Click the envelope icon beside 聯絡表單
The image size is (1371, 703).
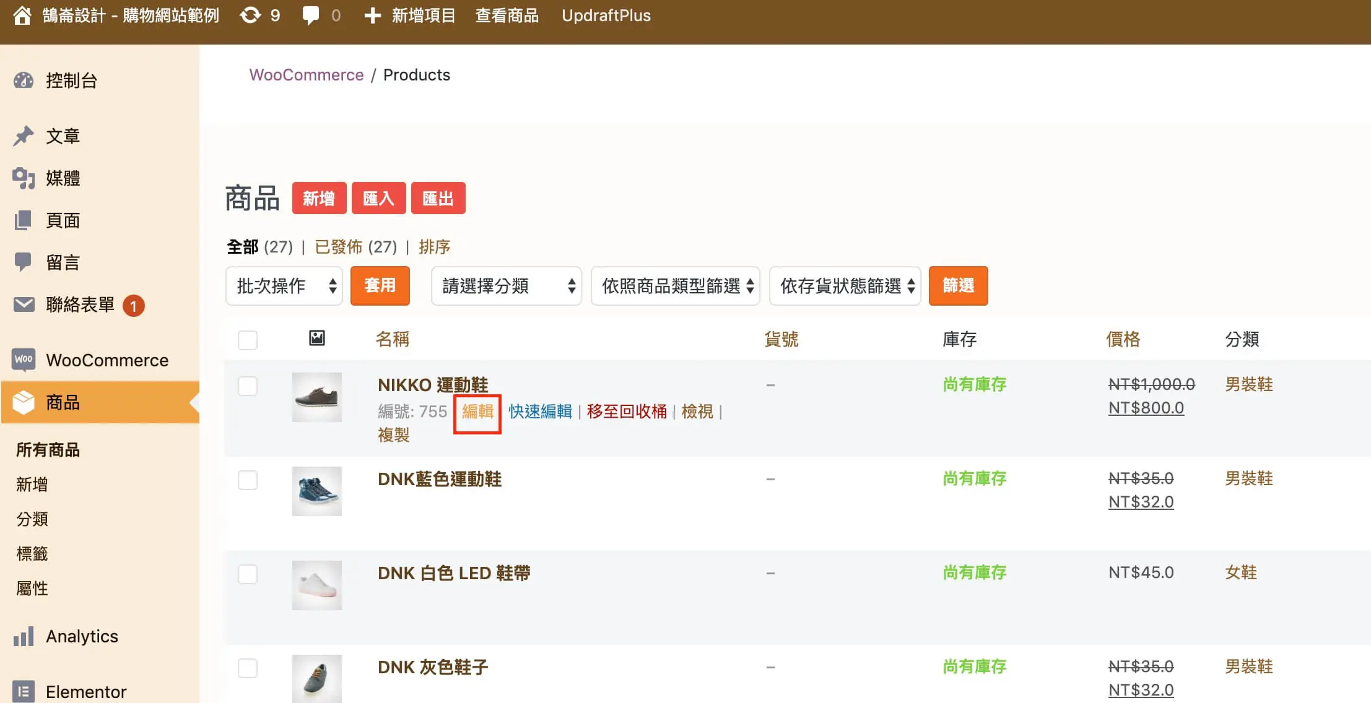pos(24,304)
